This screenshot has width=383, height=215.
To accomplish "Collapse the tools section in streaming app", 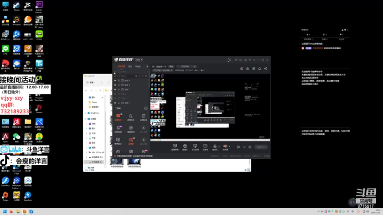I will 146,108.
